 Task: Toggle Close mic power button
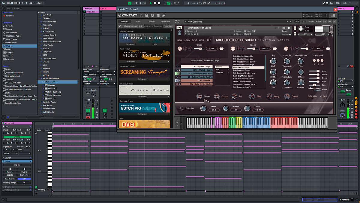coord(180,48)
